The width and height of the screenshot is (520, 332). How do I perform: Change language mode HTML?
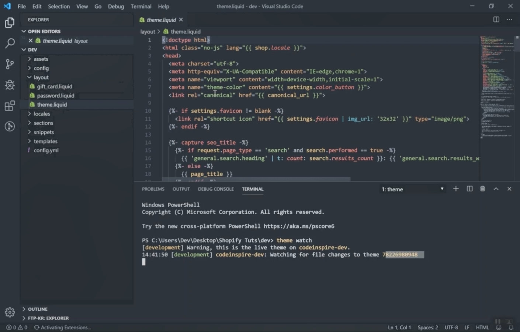point(482,327)
